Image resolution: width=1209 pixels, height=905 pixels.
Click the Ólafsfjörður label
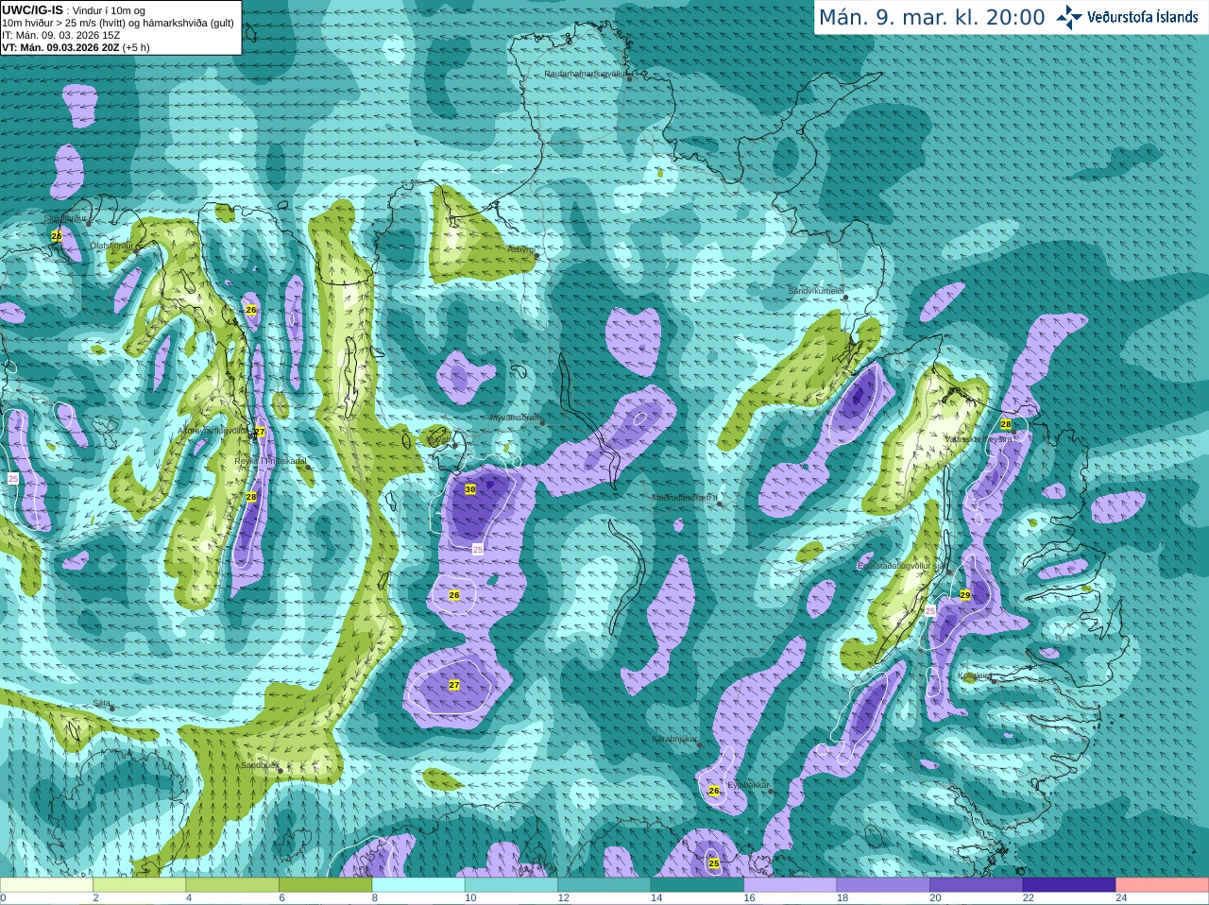tap(111, 246)
